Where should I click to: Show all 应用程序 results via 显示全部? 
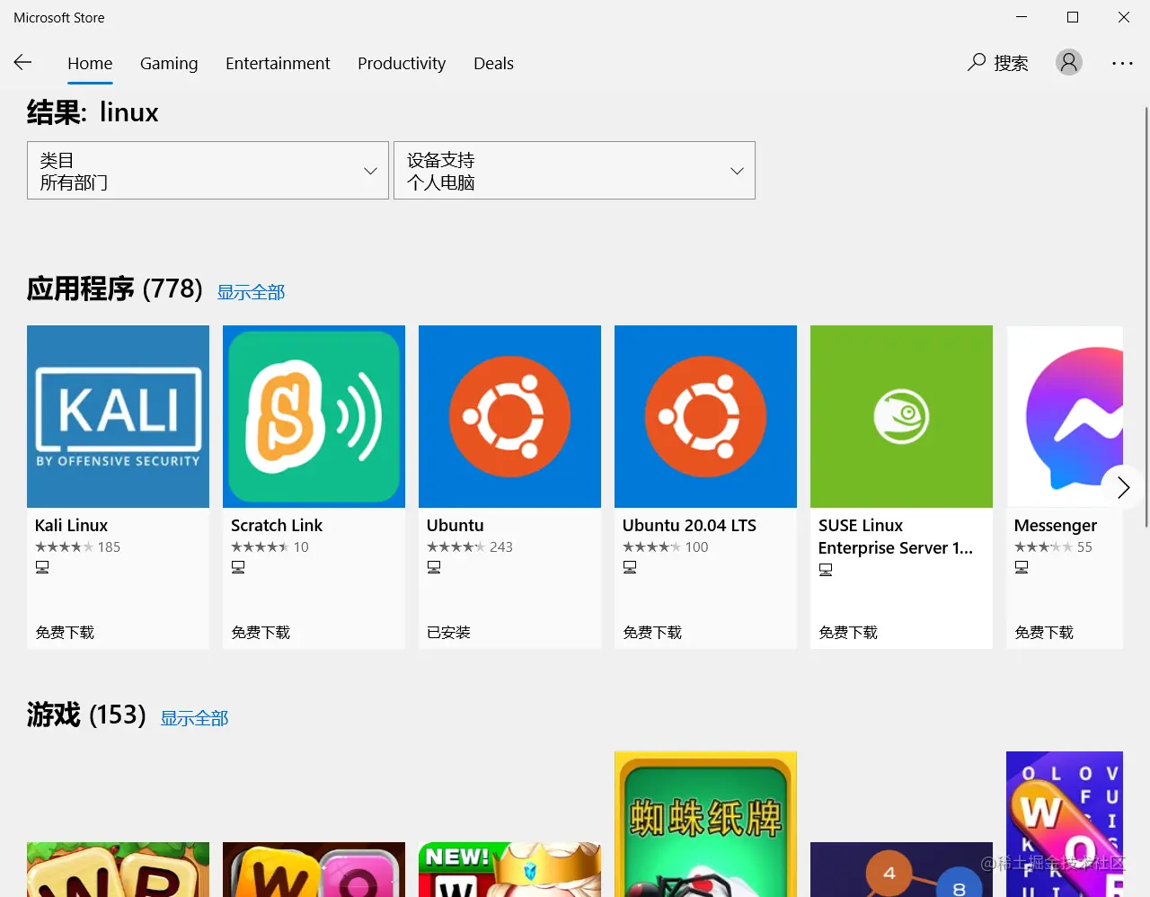pyautogui.click(x=251, y=292)
